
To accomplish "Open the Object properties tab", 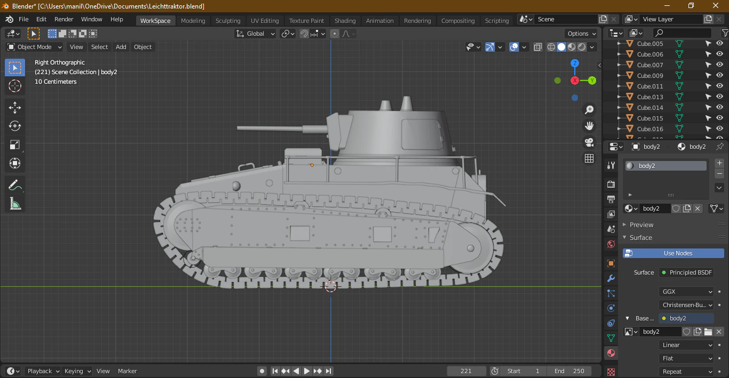I will (x=611, y=263).
